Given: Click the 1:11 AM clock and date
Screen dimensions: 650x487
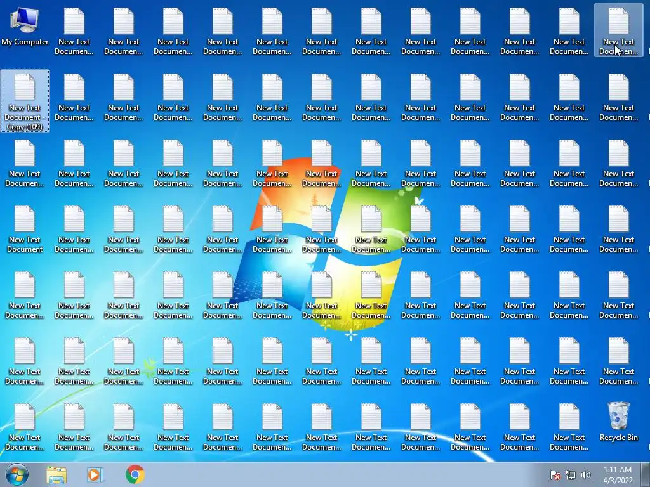Looking at the screenshot, I should [618, 475].
